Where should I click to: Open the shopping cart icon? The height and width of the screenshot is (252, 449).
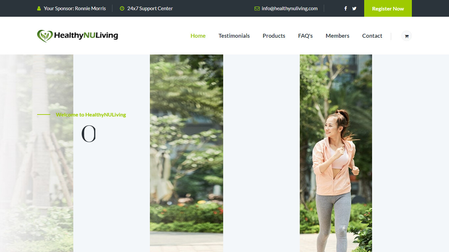point(407,36)
